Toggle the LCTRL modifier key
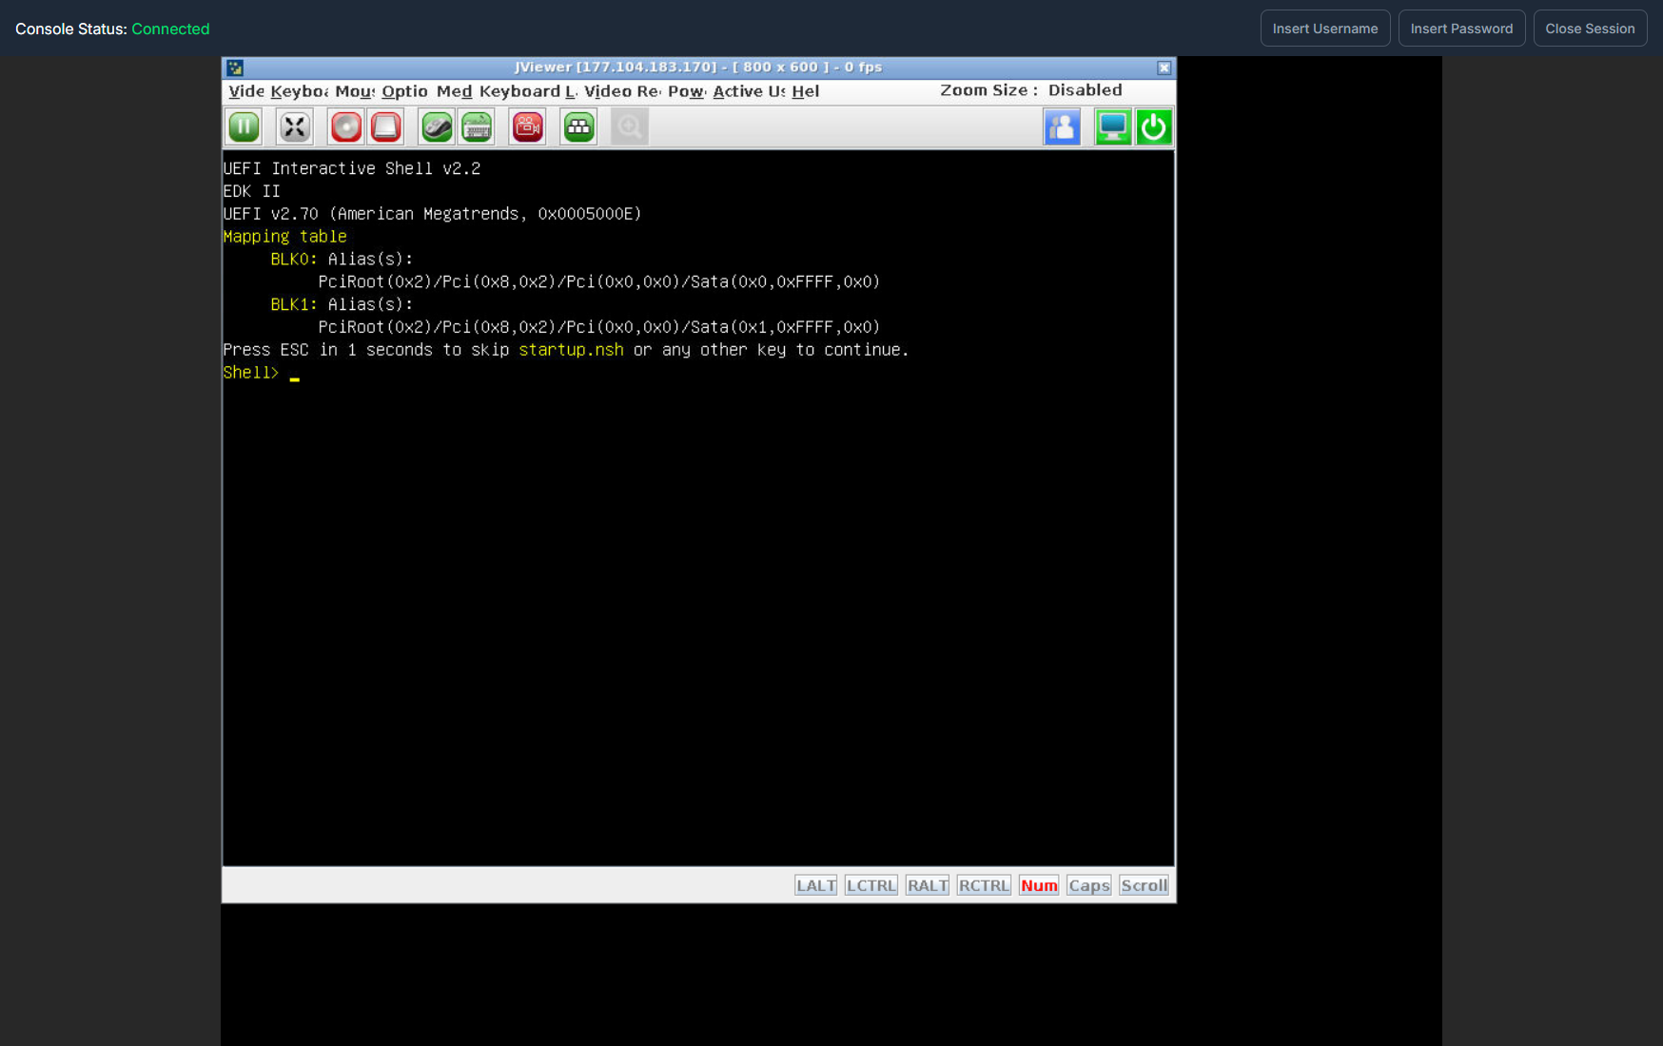Screen dimensions: 1663x1046 point(871,885)
